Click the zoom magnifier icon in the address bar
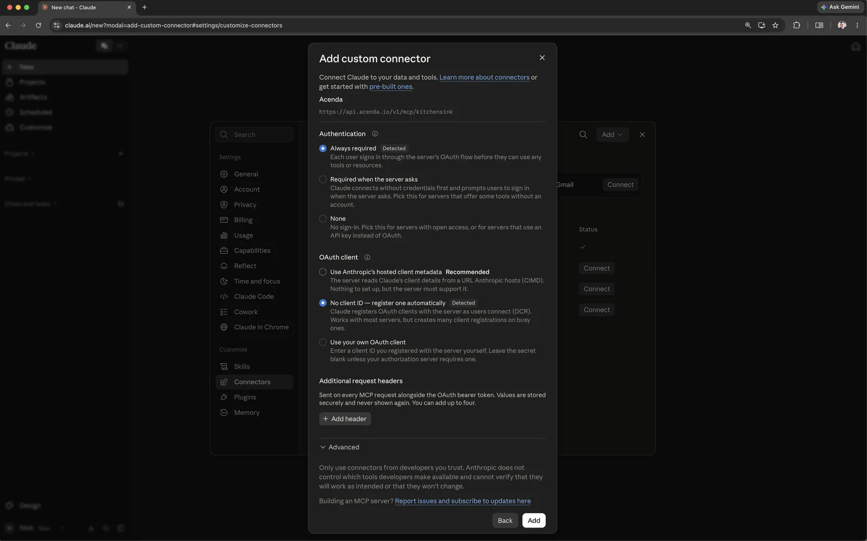The width and height of the screenshot is (867, 541). [748, 25]
